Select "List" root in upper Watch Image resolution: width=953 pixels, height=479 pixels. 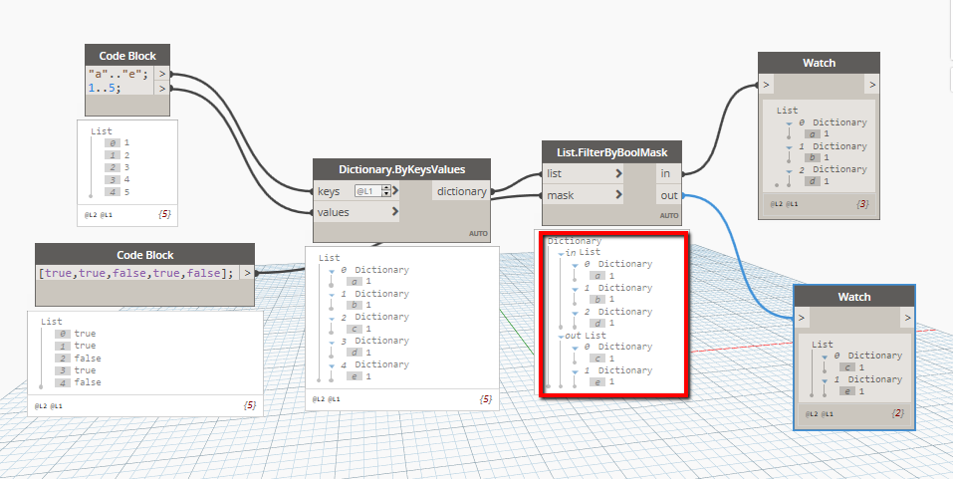[x=787, y=111]
